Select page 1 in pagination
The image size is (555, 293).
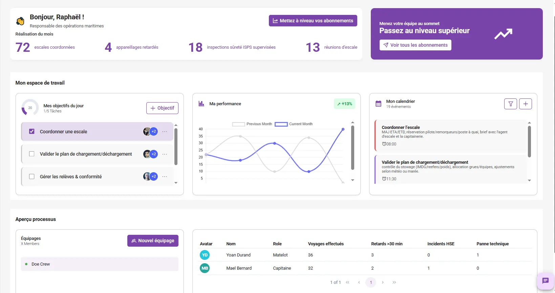tap(371, 282)
